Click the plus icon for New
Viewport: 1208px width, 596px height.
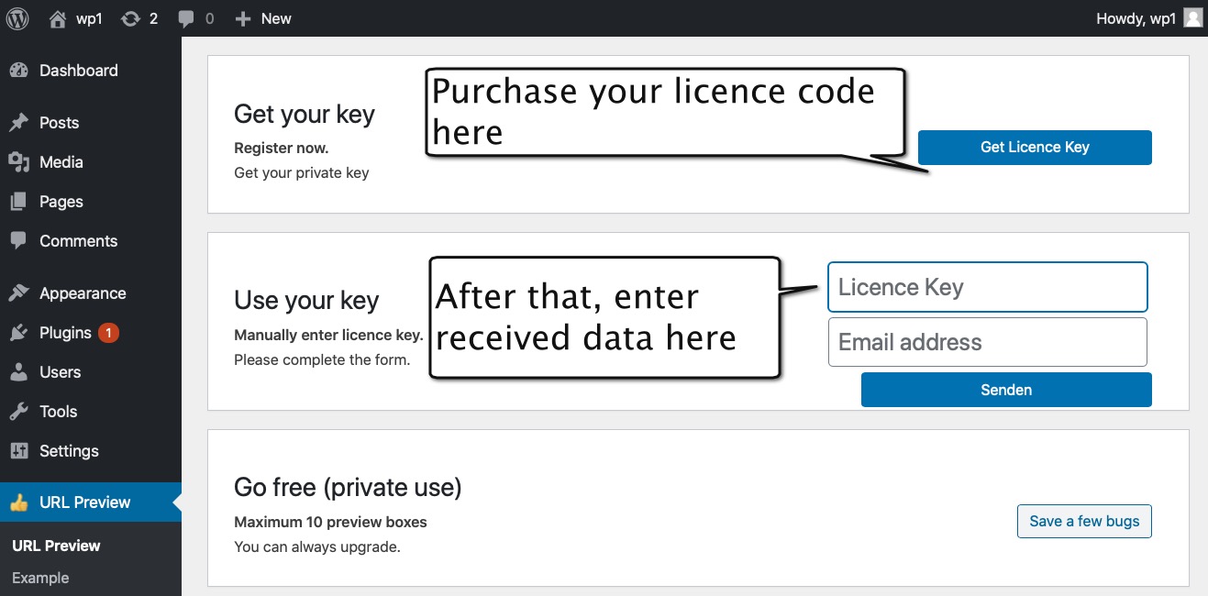coord(242,18)
